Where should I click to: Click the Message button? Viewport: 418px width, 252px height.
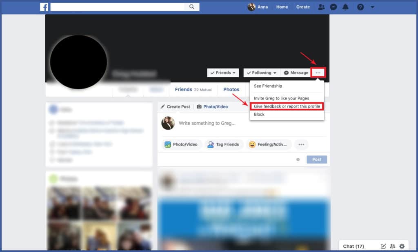(x=296, y=73)
